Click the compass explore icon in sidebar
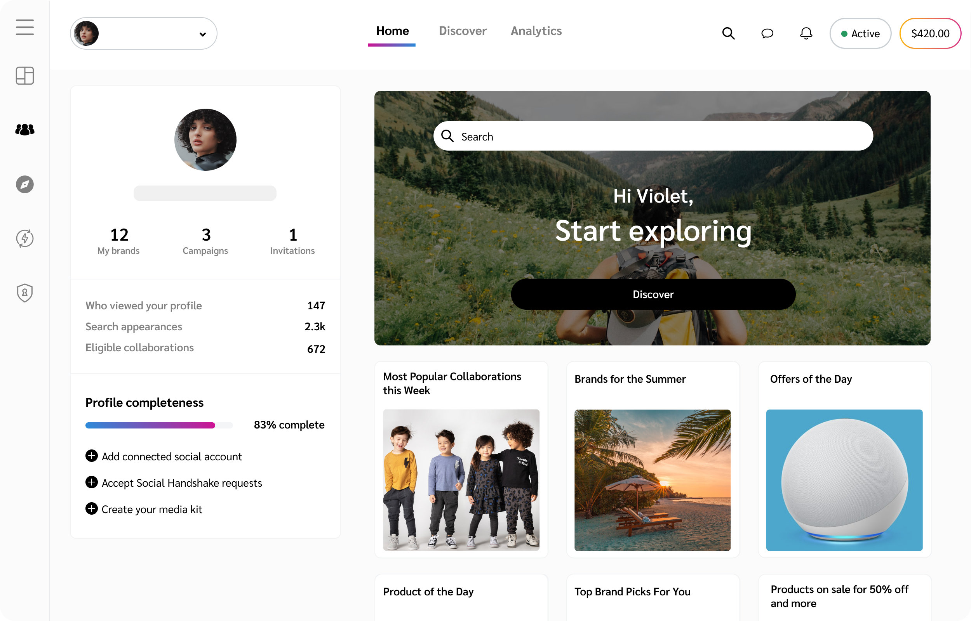The image size is (971, 621). [24, 185]
